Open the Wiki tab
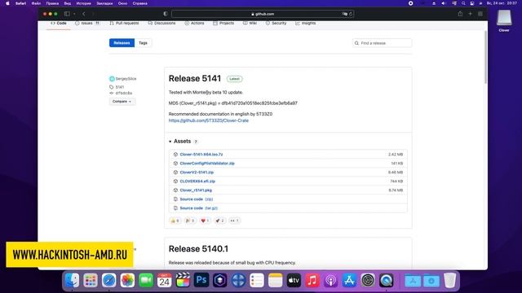 coord(250,24)
